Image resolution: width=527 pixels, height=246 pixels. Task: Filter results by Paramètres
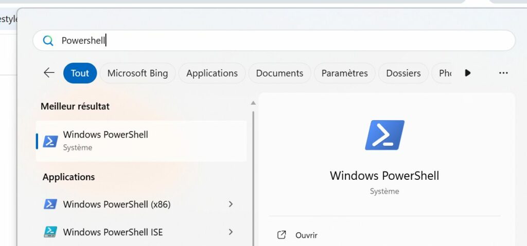coord(345,73)
